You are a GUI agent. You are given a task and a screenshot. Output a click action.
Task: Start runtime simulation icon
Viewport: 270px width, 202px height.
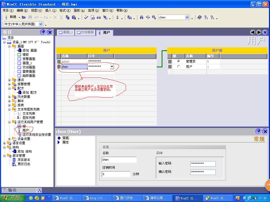[x=93, y=17]
